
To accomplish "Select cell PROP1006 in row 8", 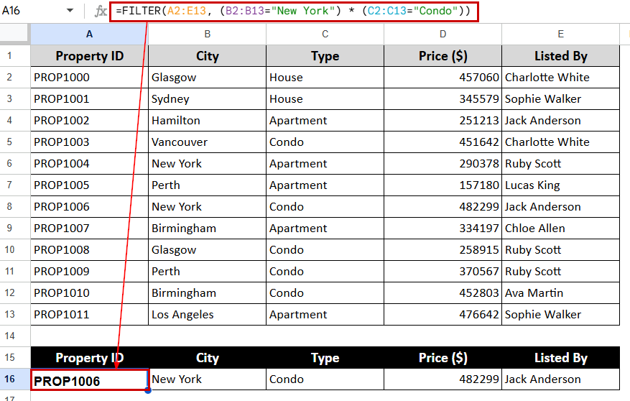I will coord(89,206).
